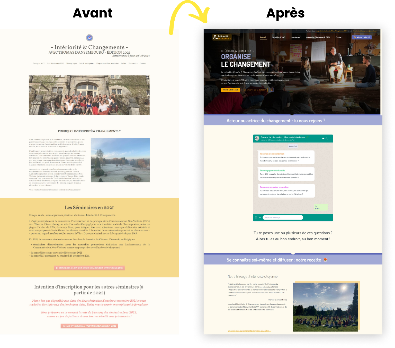Click the group avatar in the chat header
The image size is (395, 348).
coord(257,138)
